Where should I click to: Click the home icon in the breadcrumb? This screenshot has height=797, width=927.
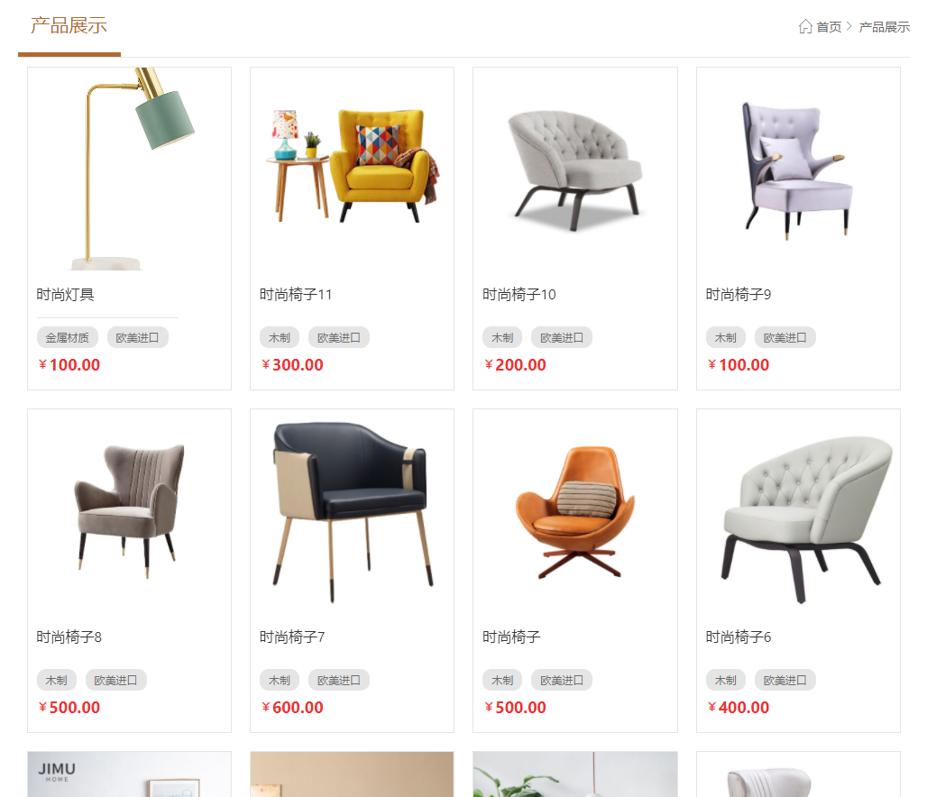(x=805, y=27)
